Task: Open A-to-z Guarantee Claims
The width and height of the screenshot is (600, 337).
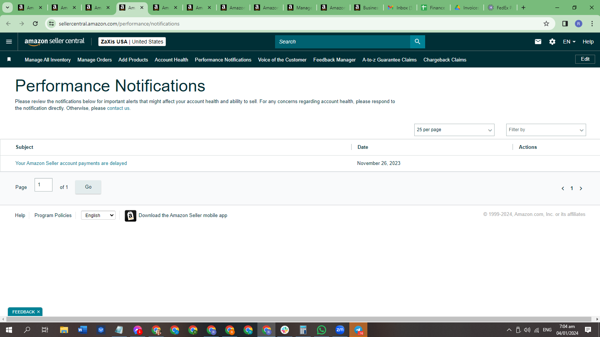Action: click(x=389, y=60)
